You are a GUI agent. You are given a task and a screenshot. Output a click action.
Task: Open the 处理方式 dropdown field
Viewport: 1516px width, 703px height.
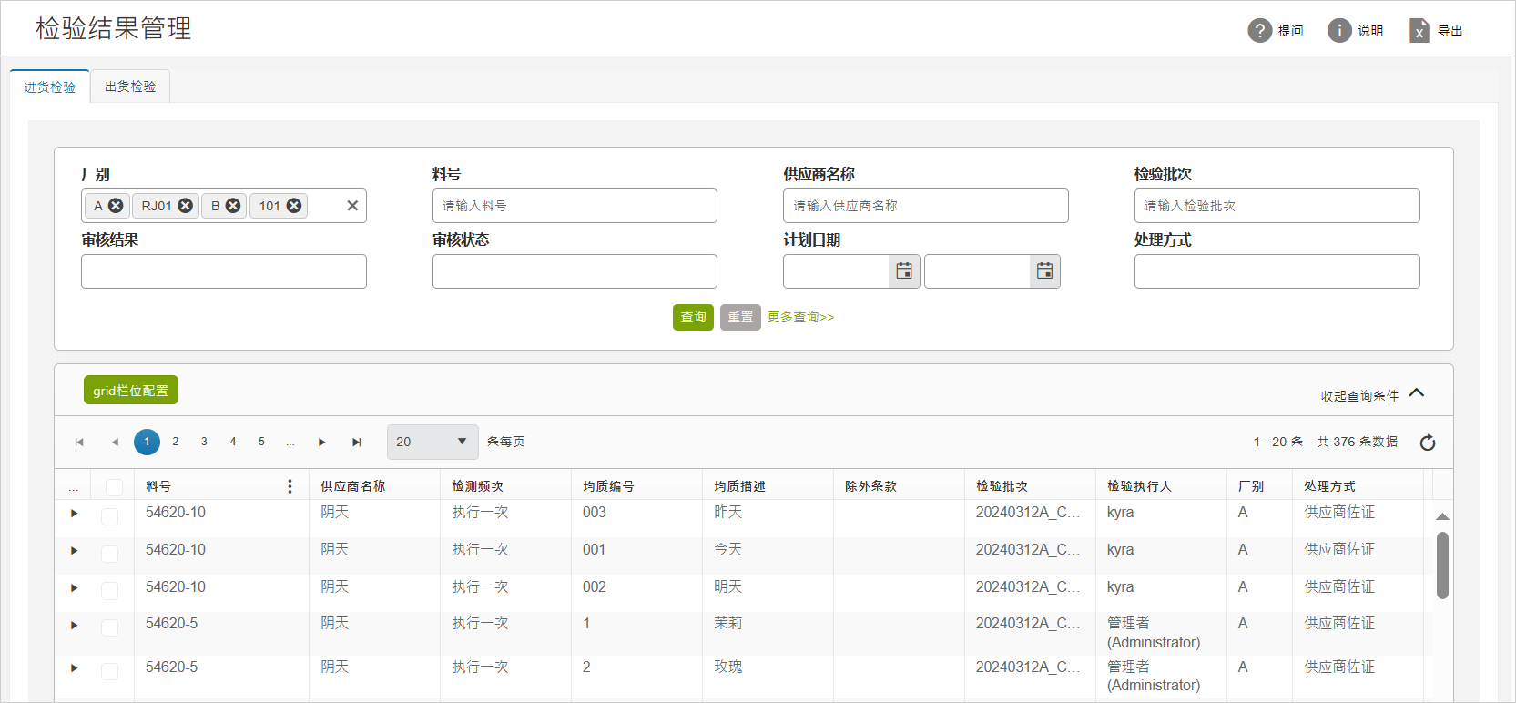1277,271
